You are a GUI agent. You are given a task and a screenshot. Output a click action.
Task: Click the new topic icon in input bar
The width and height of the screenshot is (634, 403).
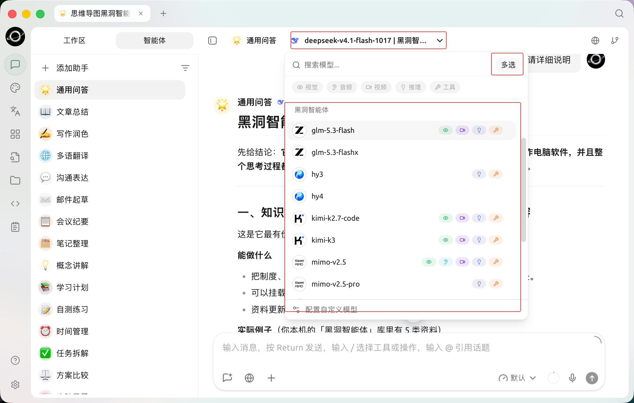[227, 378]
